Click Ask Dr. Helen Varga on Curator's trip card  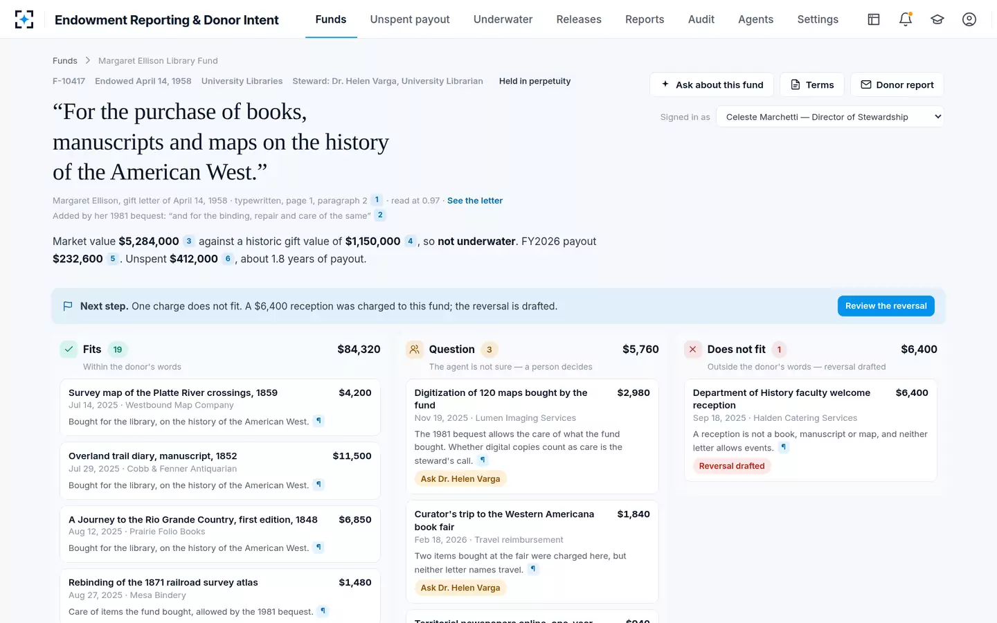[460, 588]
